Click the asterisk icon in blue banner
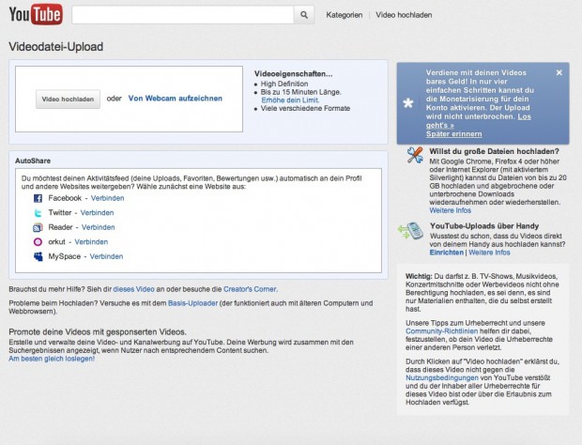Image resolution: width=582 pixels, height=445 pixels. 408,103
